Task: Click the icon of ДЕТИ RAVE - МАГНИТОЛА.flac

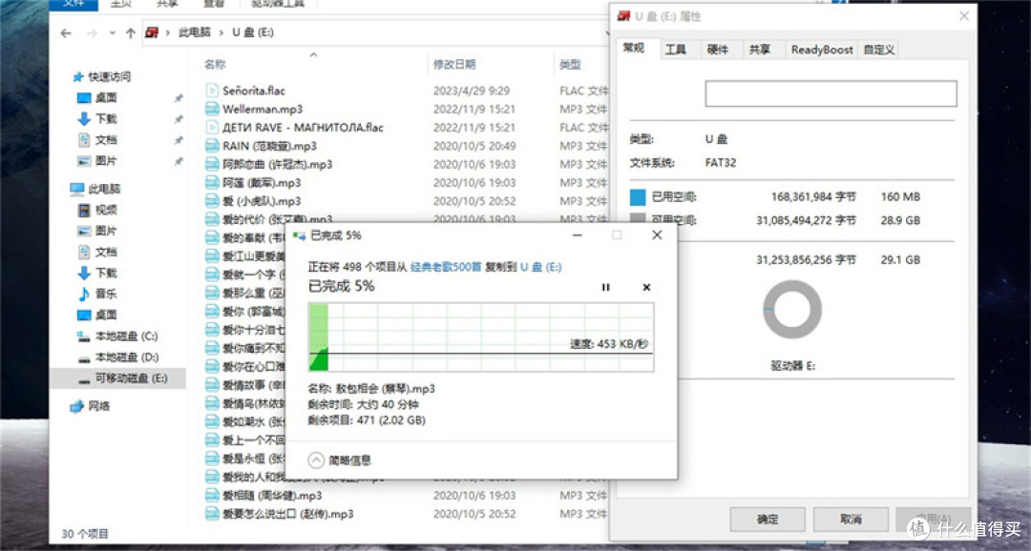Action: (212, 128)
